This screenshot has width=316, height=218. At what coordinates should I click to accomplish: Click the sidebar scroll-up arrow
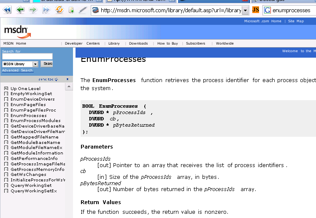[x=70, y=86]
